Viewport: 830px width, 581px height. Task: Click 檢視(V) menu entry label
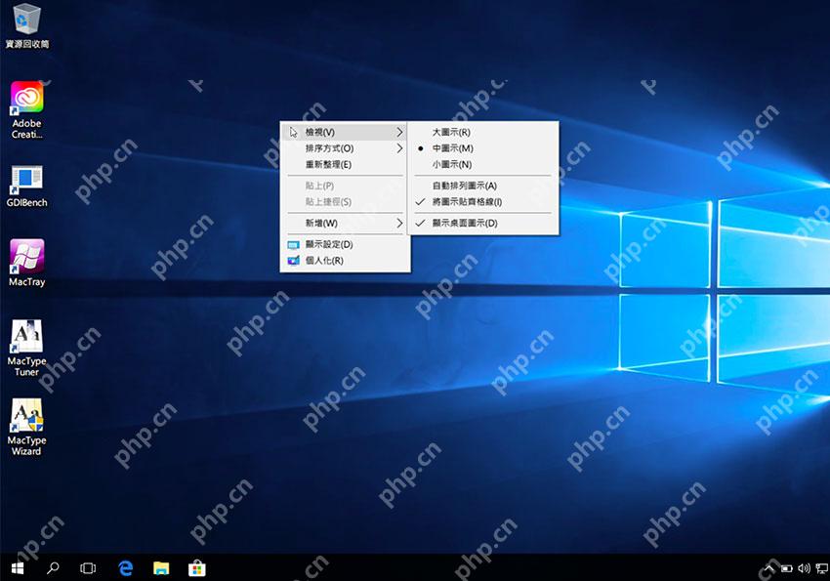[319, 132]
